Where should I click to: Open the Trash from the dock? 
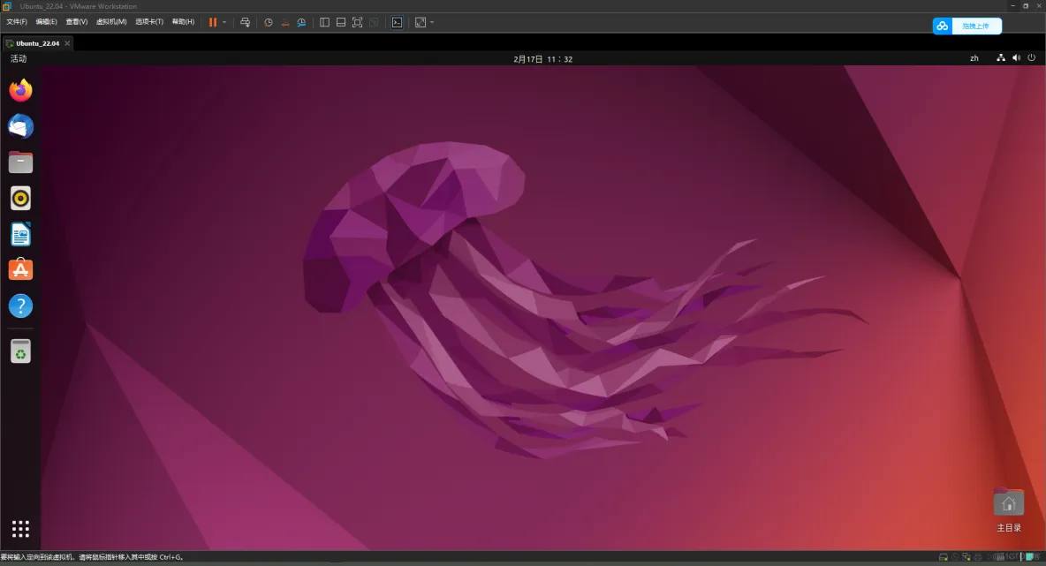coord(20,351)
